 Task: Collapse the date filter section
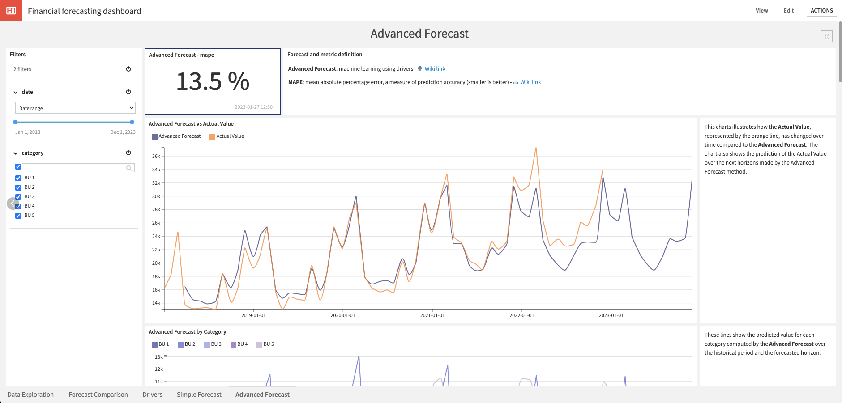click(x=16, y=92)
